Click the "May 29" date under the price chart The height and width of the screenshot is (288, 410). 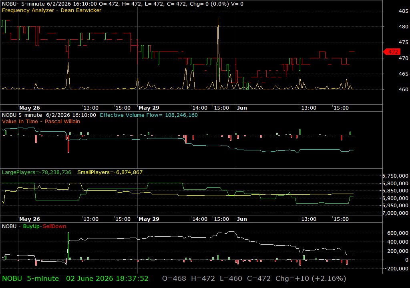[149, 108]
